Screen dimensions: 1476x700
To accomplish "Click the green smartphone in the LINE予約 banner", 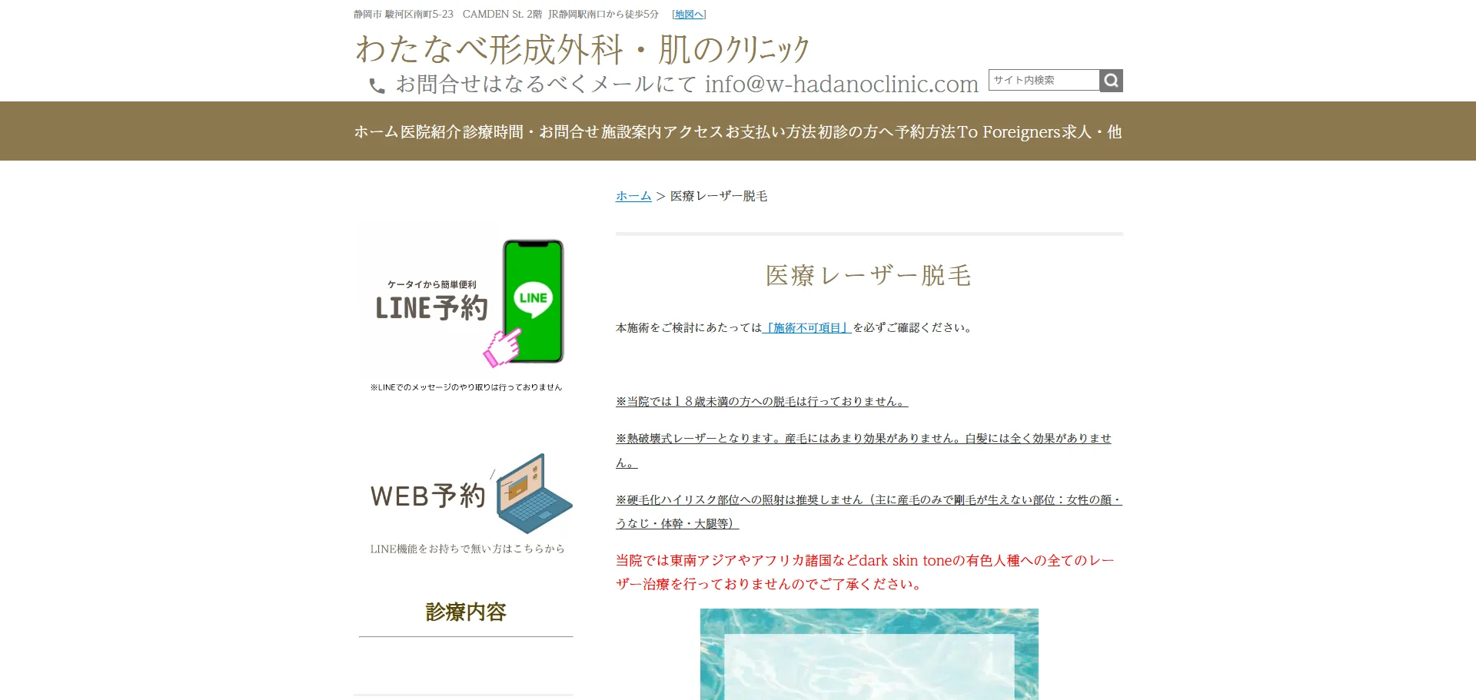I will coord(534,301).
